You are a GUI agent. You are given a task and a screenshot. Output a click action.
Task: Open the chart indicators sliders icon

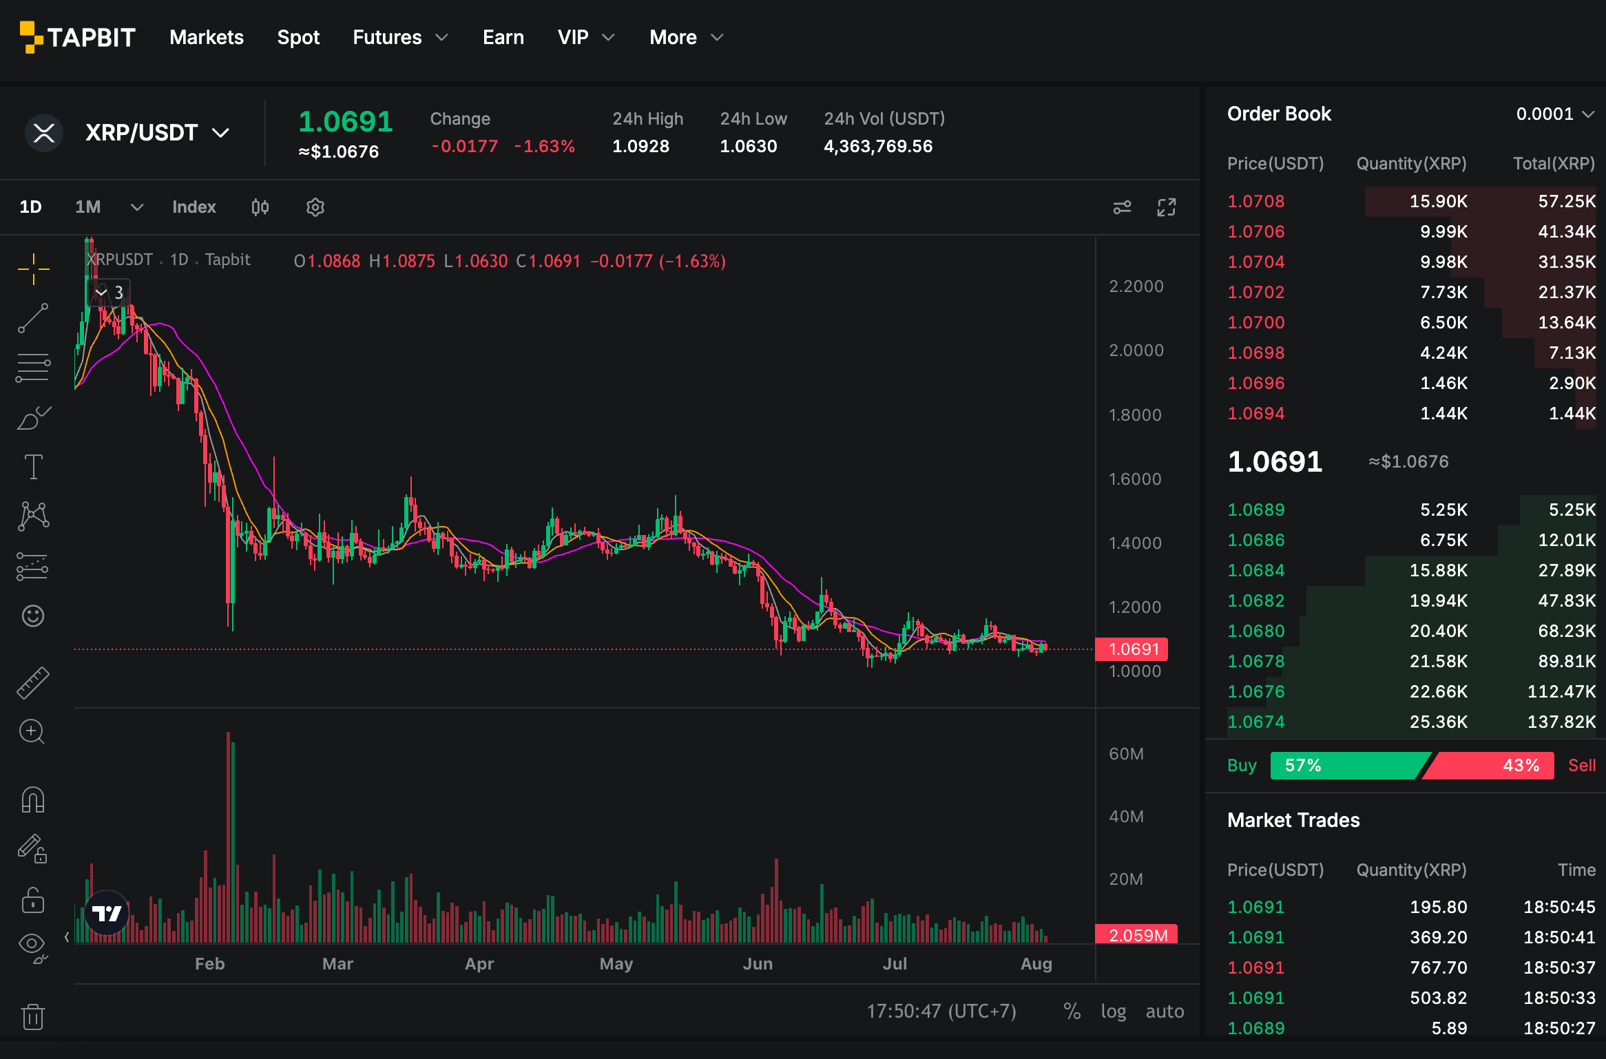(1123, 207)
